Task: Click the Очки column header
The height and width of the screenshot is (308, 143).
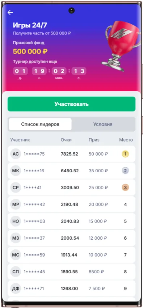Action: pos(66,140)
